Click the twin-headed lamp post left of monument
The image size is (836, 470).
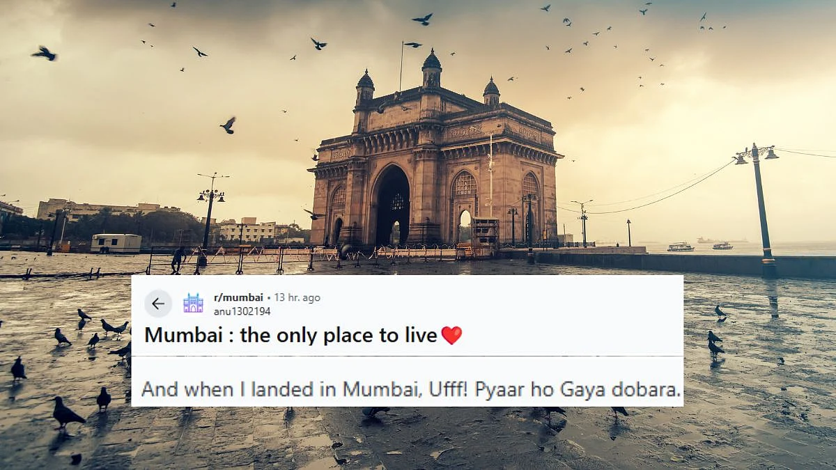coord(210,210)
